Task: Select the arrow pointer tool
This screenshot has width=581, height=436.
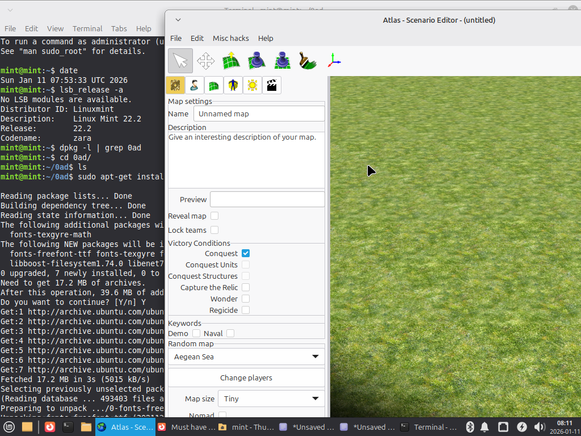Action: [180, 61]
